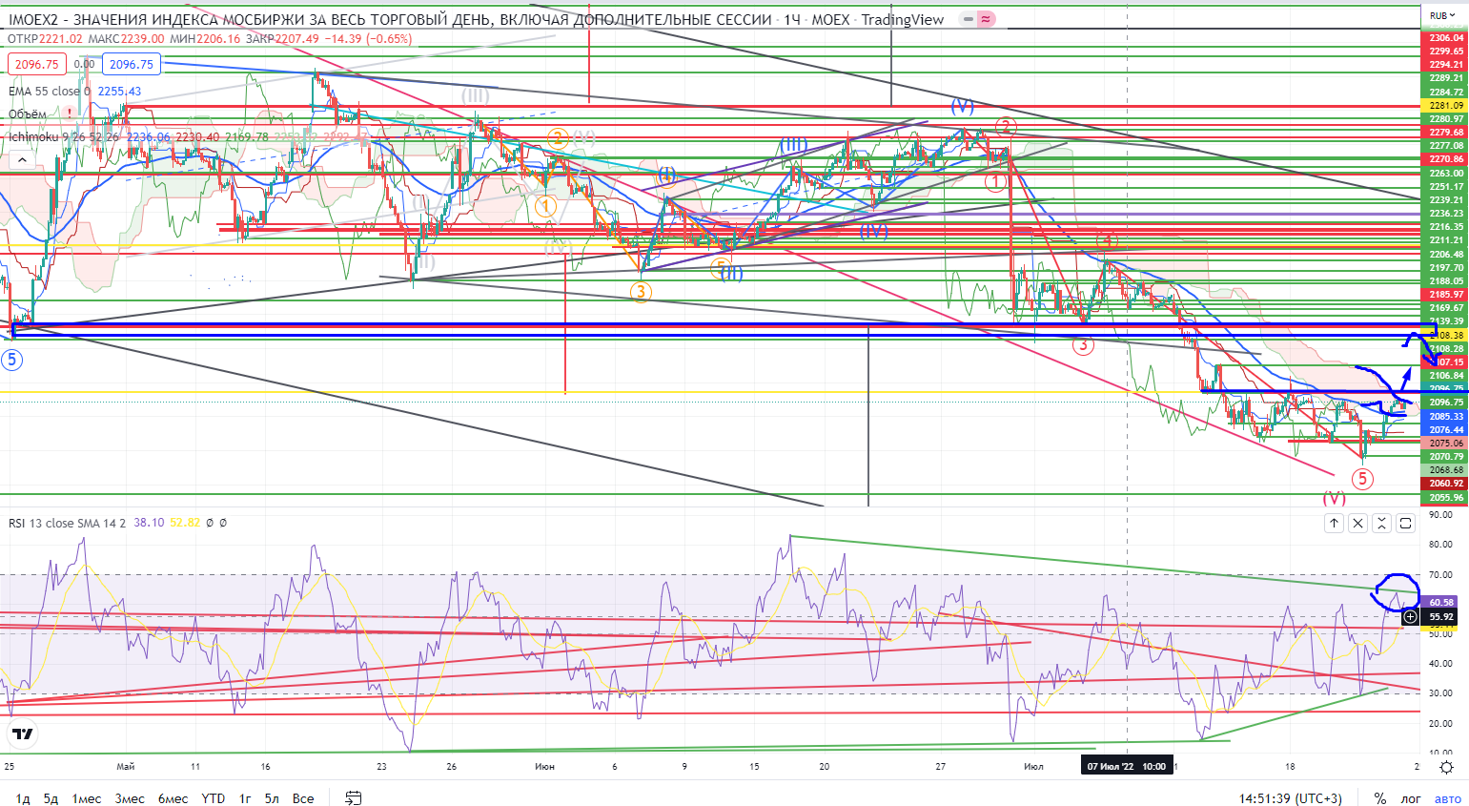The height and width of the screenshot is (806, 1469).
Task: Click the blue buy price button 2096.75
Action: coord(131,64)
